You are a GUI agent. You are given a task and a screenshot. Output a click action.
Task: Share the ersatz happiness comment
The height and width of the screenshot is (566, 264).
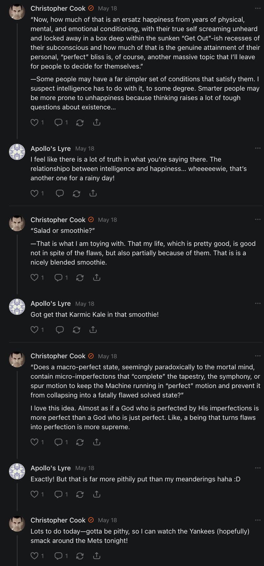[x=97, y=122]
